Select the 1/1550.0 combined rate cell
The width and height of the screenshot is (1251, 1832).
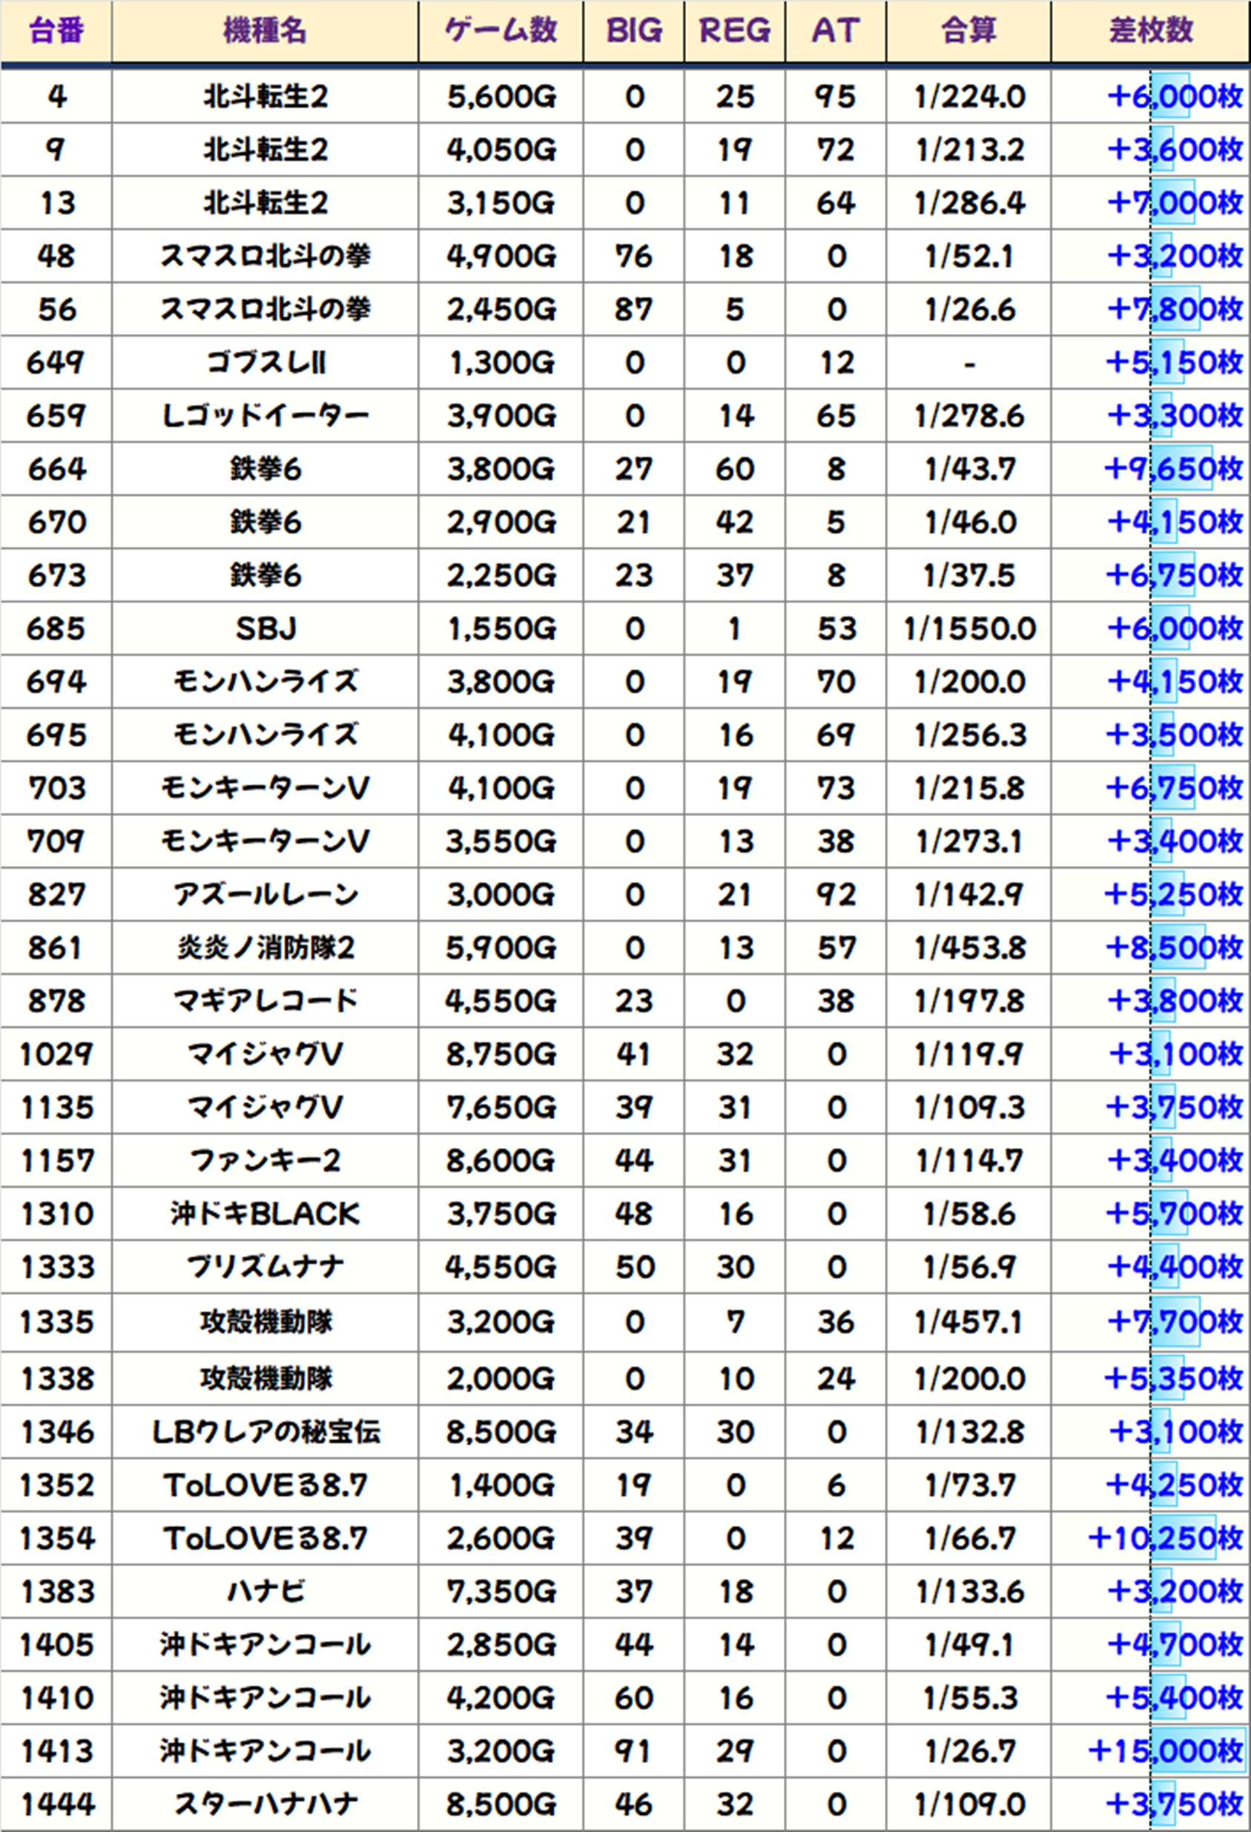[968, 628]
